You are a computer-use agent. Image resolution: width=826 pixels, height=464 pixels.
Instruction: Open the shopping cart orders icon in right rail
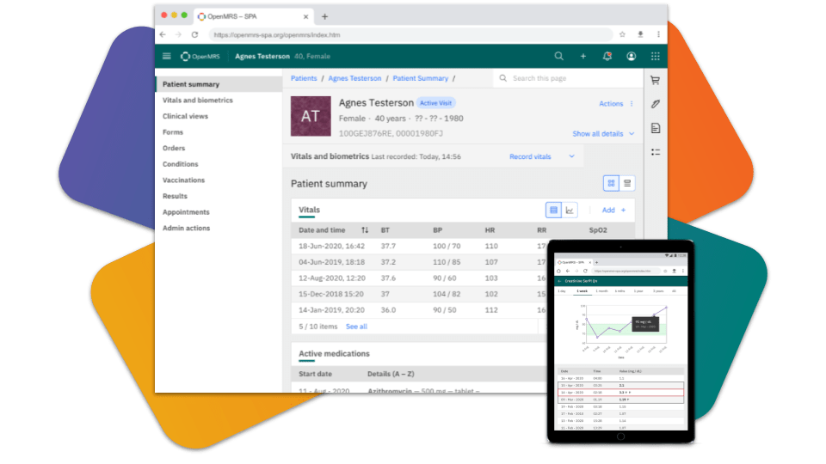[656, 81]
